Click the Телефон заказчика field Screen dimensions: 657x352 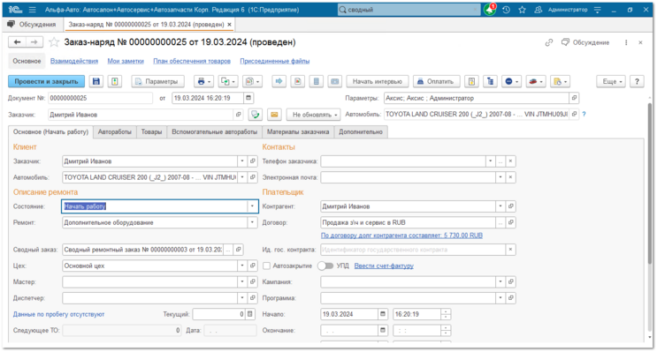pyautogui.click(x=403, y=161)
